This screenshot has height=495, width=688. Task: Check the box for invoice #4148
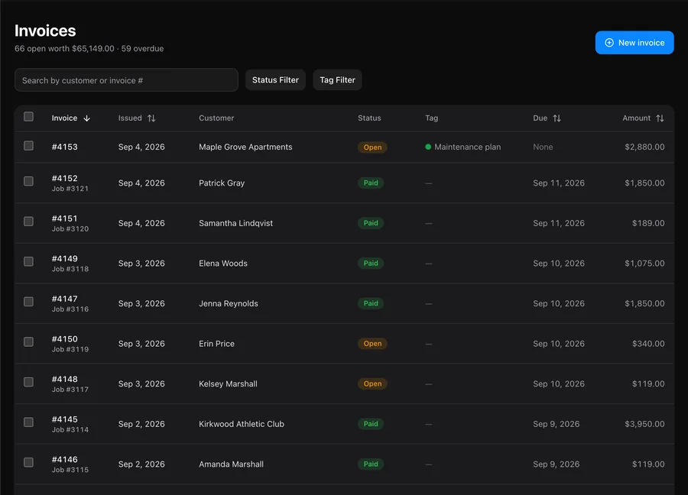pos(28,382)
